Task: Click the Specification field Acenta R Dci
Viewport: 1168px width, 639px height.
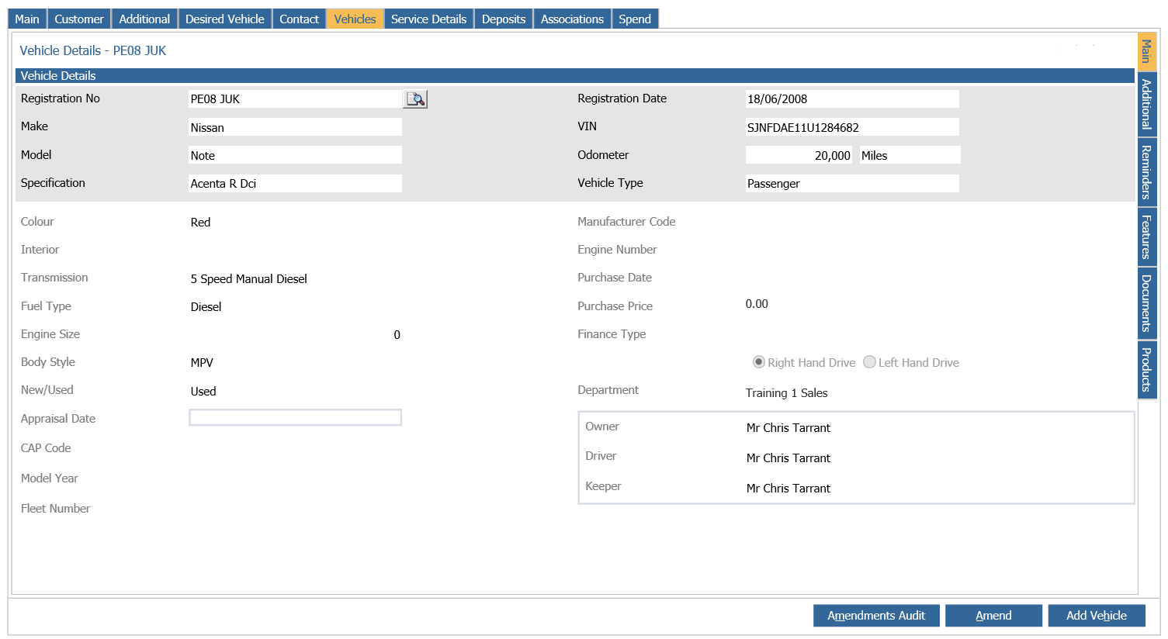Action: (295, 183)
